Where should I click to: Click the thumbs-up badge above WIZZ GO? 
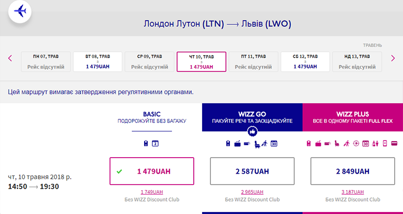click(252, 132)
